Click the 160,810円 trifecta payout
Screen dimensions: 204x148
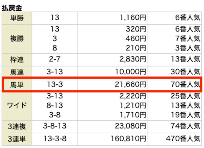coord(128,138)
